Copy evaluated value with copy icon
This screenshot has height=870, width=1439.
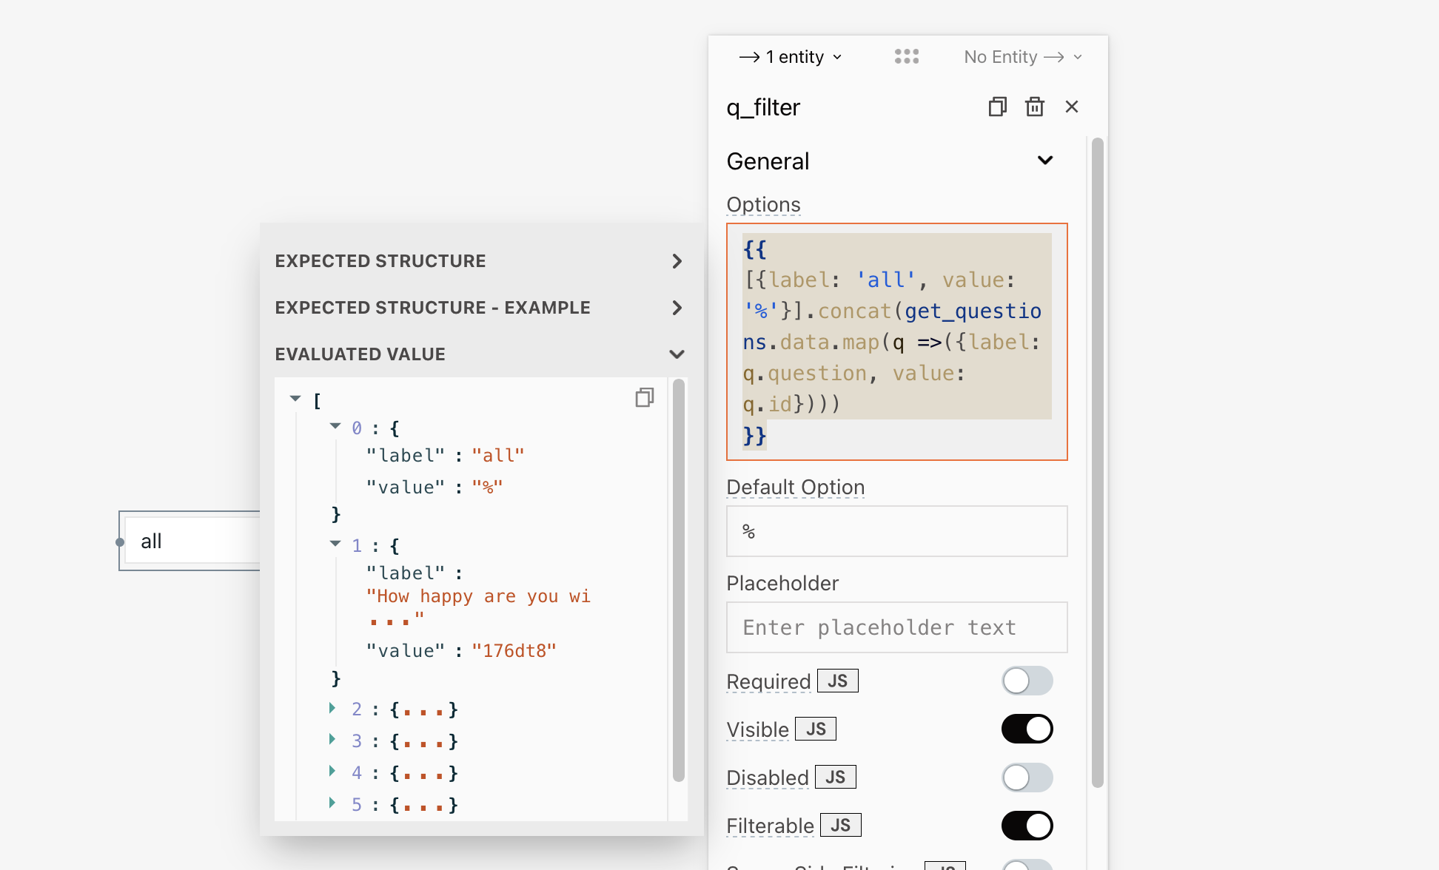pos(644,398)
